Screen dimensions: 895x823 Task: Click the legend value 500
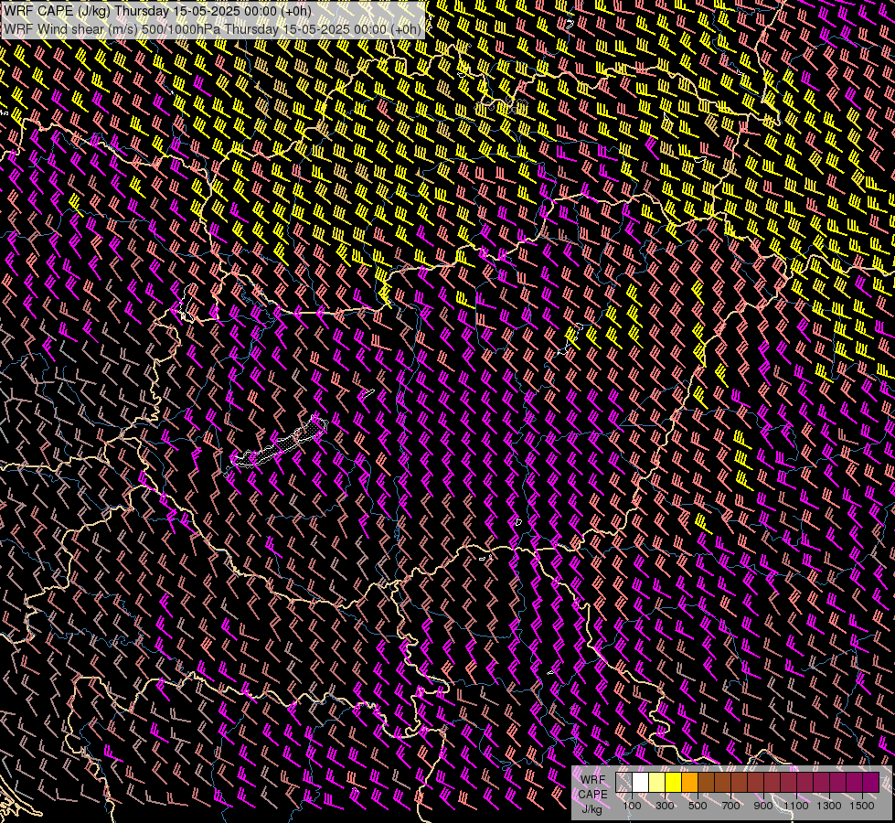[698, 806]
